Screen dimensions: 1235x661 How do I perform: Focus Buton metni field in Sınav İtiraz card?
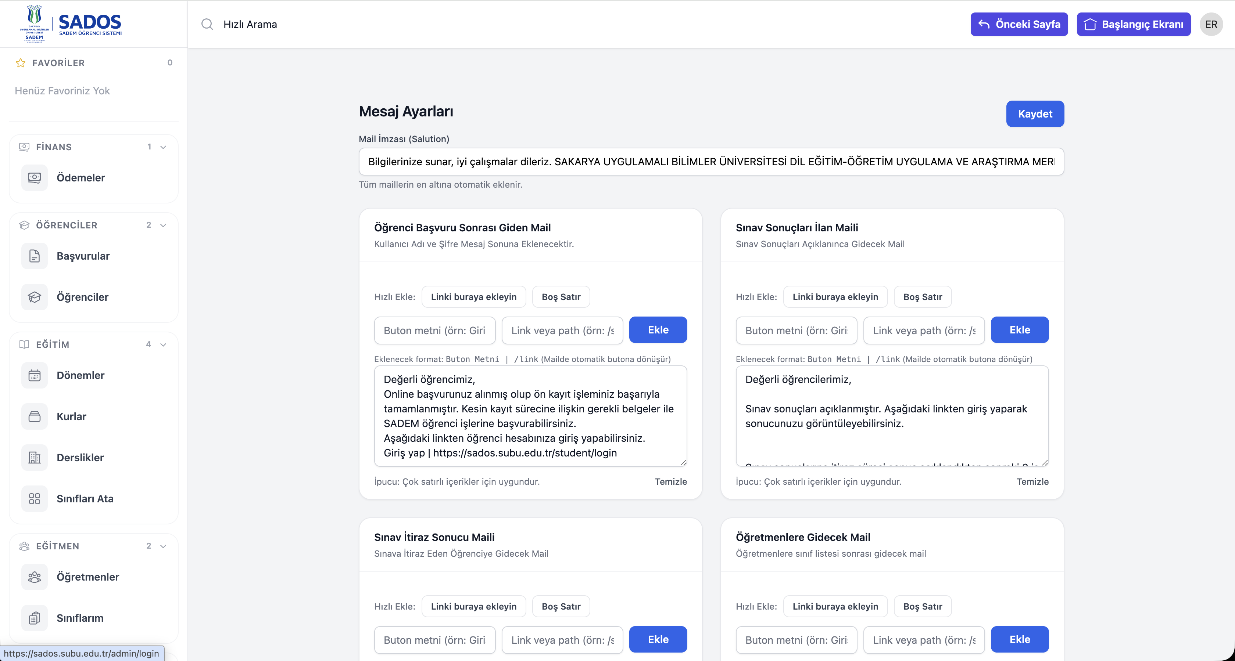tap(435, 639)
